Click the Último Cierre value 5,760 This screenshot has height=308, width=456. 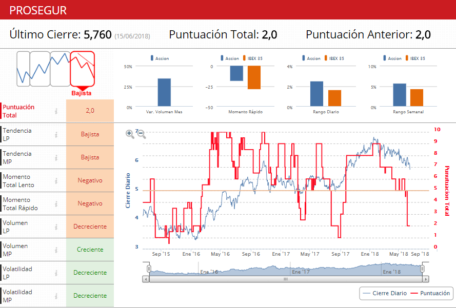coord(97,34)
